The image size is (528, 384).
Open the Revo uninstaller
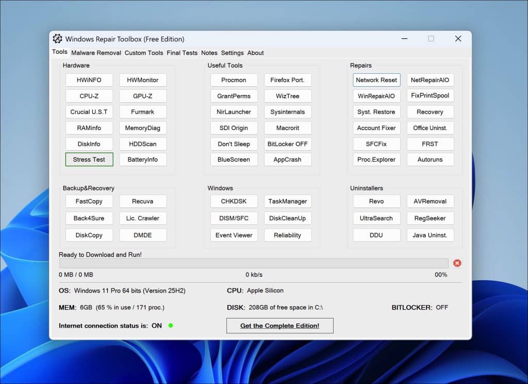[376, 201]
